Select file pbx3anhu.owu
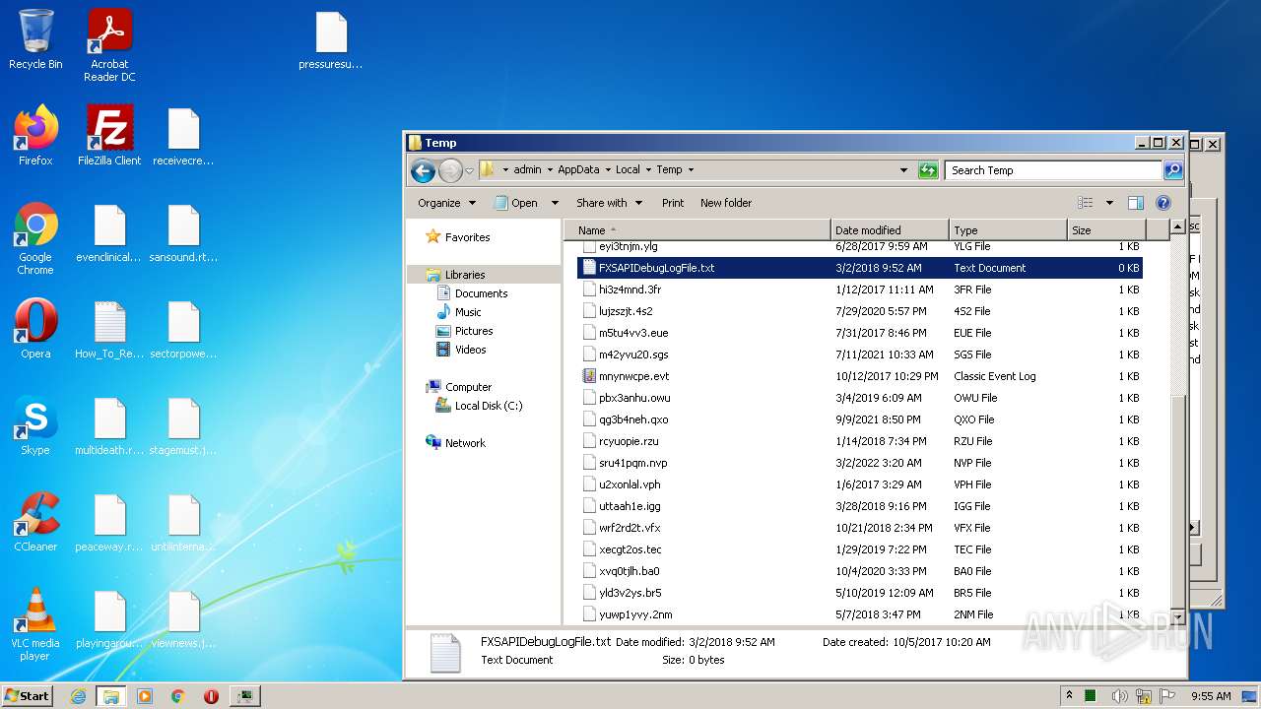 (859, 398)
